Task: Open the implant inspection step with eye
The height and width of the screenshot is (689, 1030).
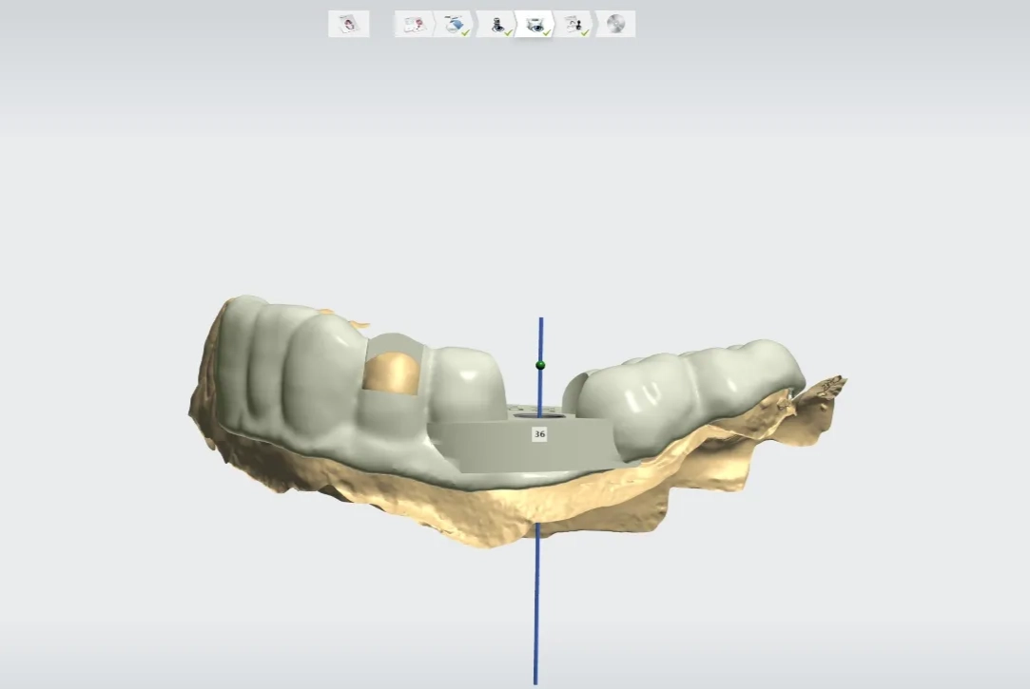Action: (x=496, y=25)
